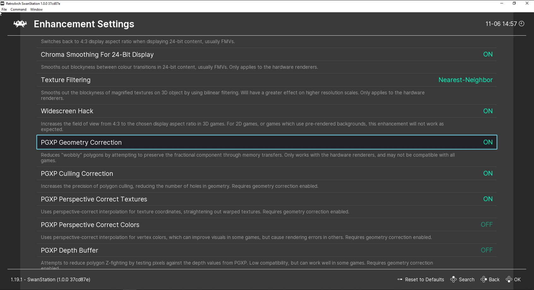534x290 pixels.
Task: Toggle PGXP Perspective Correct Textures ON value
Action: coord(488,199)
